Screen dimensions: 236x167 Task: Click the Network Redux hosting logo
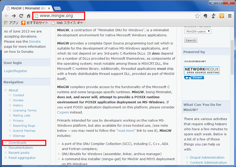click(x=202, y=70)
